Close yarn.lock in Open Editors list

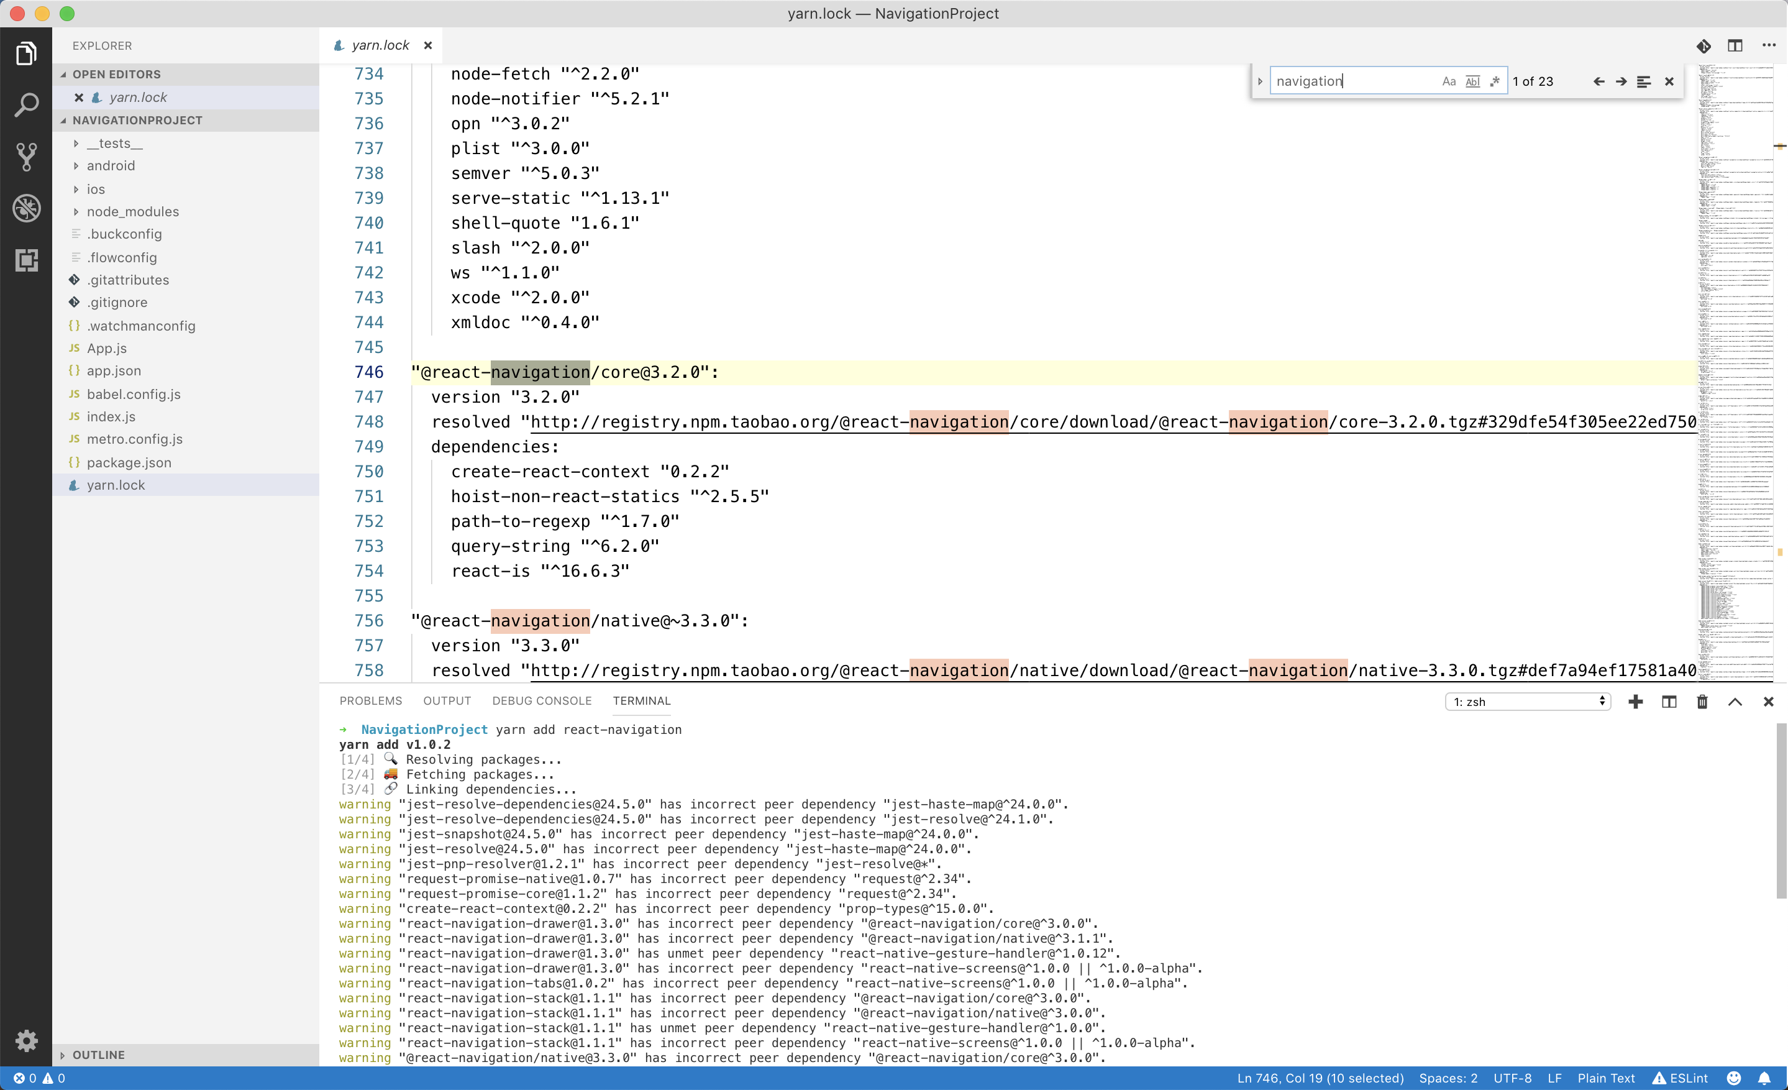click(x=78, y=97)
